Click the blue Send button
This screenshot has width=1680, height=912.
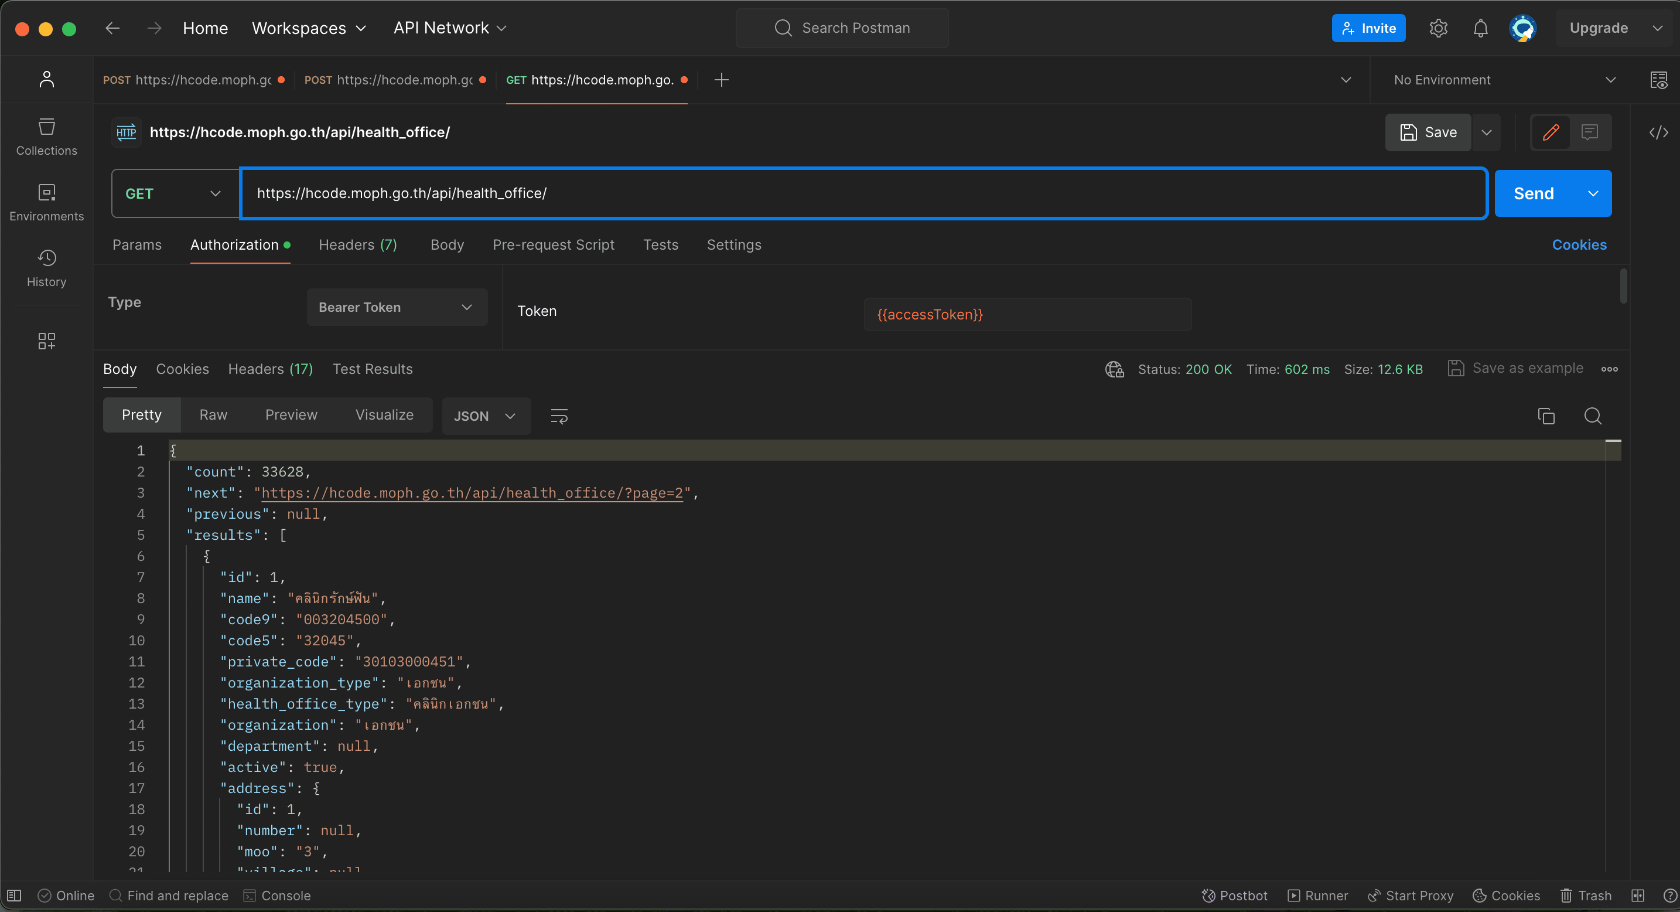click(1533, 194)
